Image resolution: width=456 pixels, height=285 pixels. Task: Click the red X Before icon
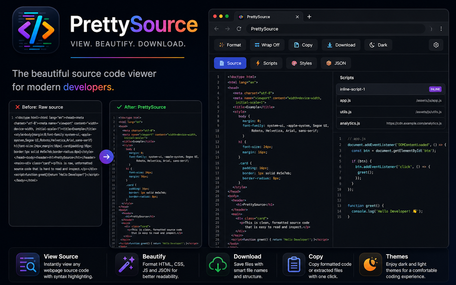coord(17,107)
